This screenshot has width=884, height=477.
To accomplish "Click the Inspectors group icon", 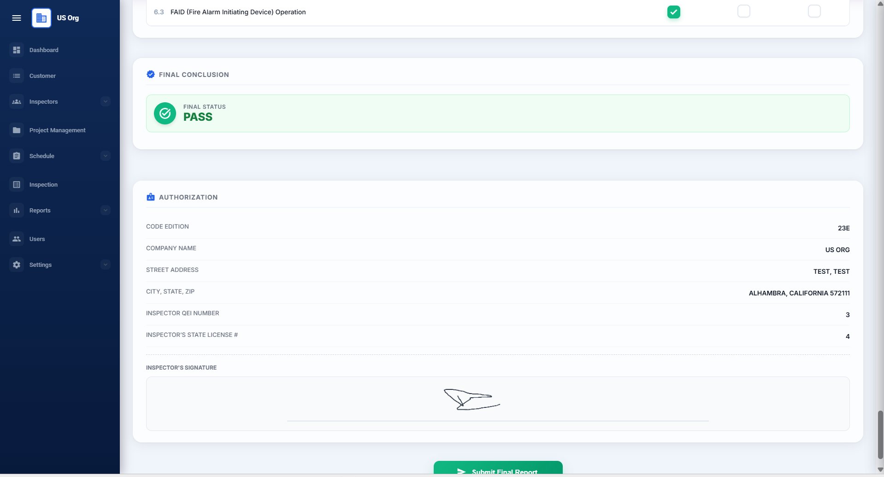I will (17, 101).
